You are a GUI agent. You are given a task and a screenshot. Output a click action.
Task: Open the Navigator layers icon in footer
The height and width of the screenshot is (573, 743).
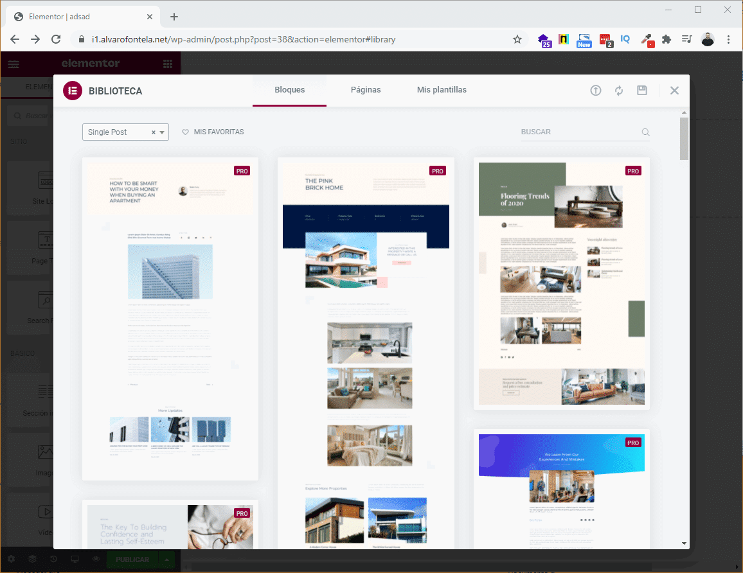[x=32, y=559]
